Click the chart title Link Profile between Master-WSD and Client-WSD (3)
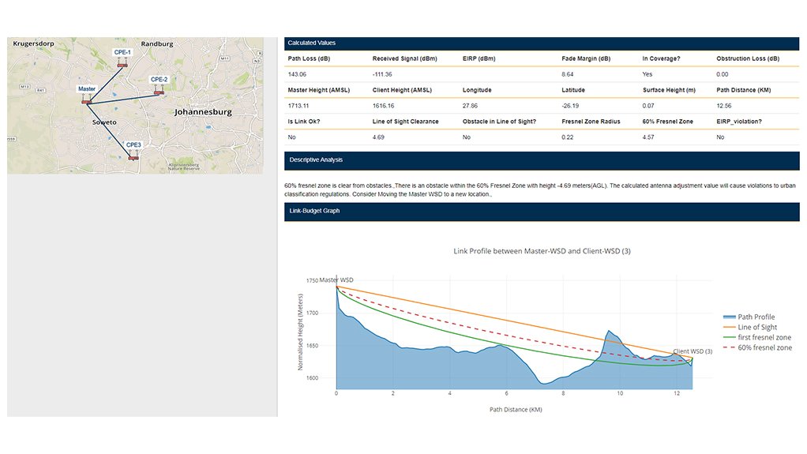Screen dimensions: 807x454 pos(542,251)
